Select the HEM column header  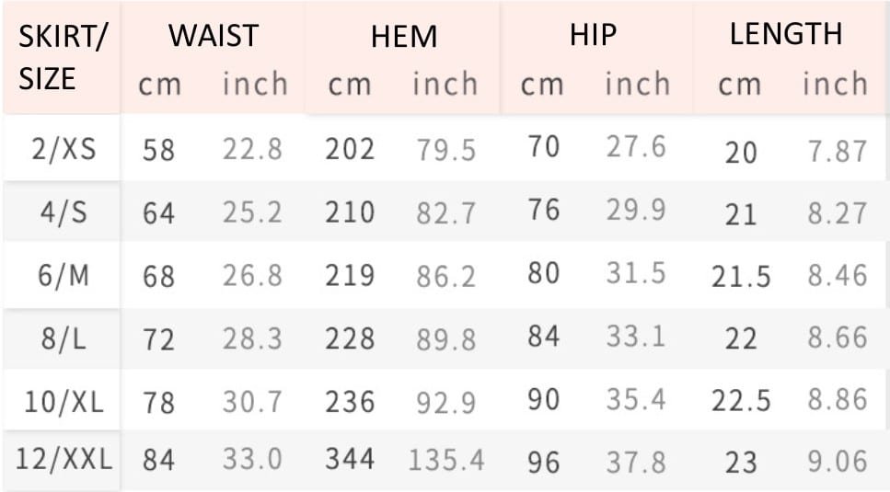click(404, 37)
